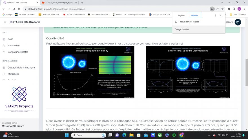The height and width of the screenshot is (139, 248).
Task: Open Casa in the sidebar
Action: pos(10,39)
